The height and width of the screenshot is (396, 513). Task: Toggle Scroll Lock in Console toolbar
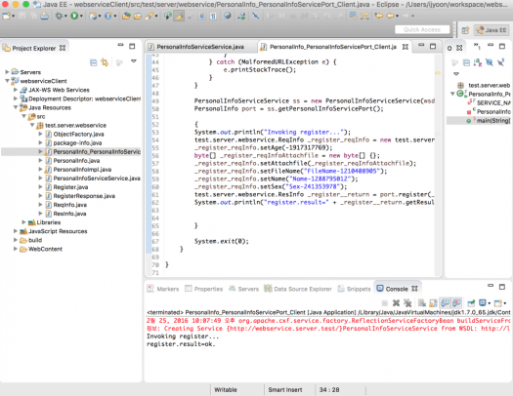(433, 303)
